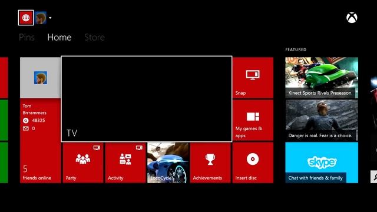This screenshot has height=212, width=377.
Task: Click the Achievements label
Action: tap(207, 178)
